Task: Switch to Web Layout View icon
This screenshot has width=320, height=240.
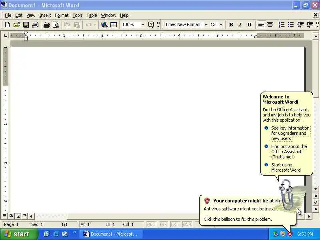Action: [x=11, y=216]
